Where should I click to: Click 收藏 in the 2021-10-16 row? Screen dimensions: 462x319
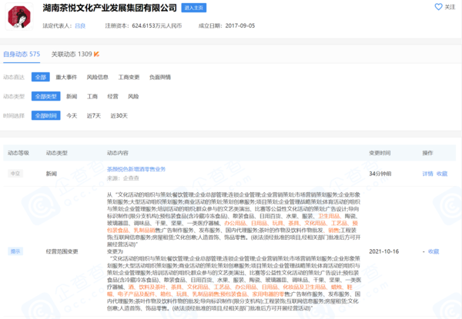pyautogui.click(x=434, y=251)
